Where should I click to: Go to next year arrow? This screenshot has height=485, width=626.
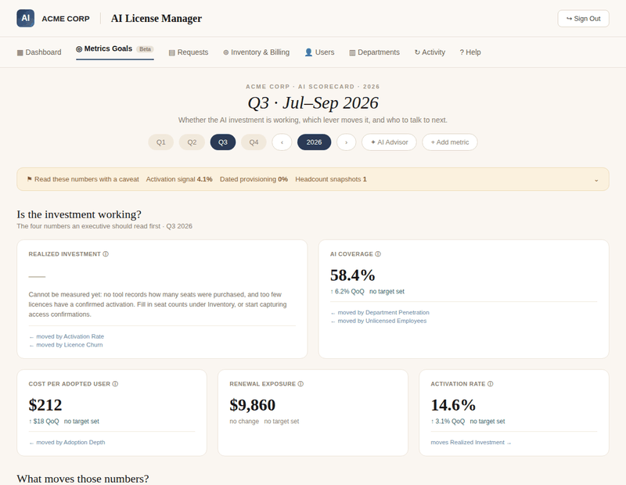346,142
